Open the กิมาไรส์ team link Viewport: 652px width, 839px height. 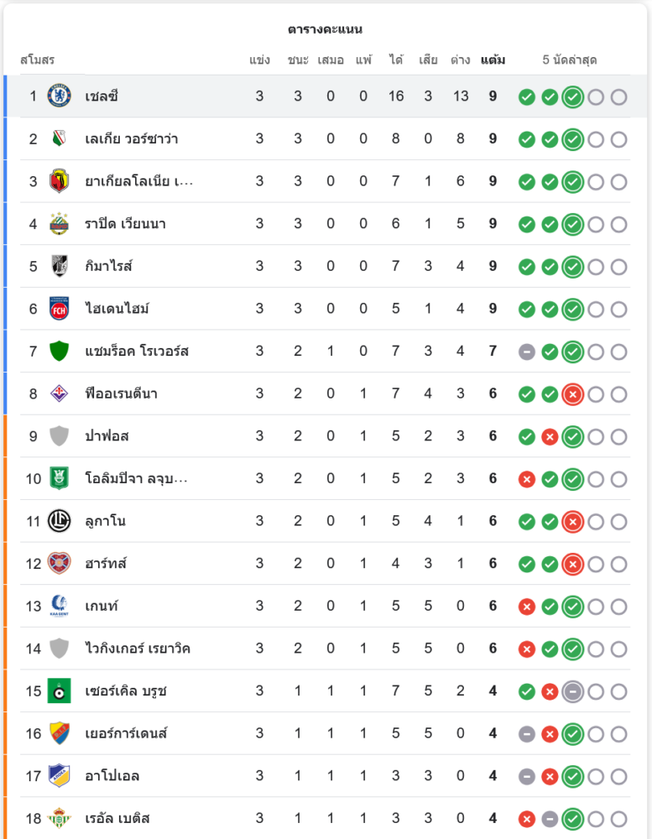click(x=108, y=266)
